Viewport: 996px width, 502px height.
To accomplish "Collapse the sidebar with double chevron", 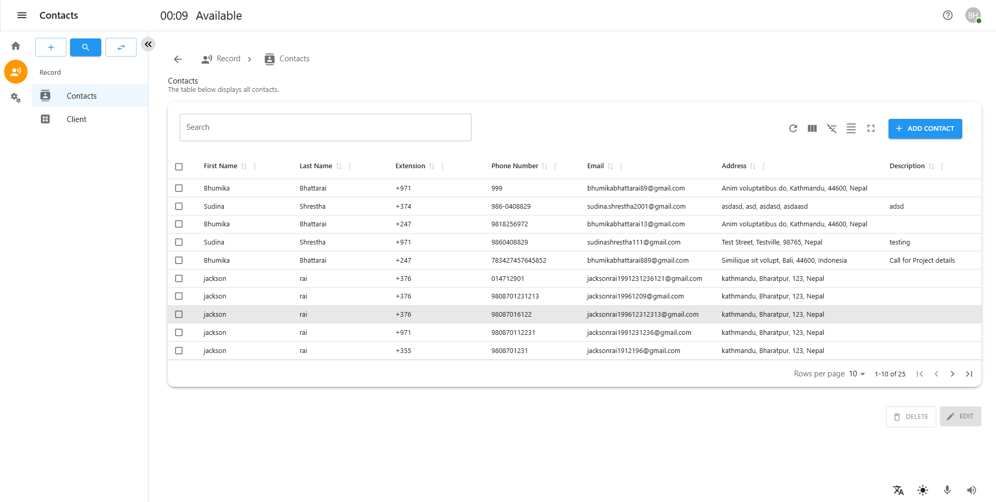I will [x=148, y=44].
